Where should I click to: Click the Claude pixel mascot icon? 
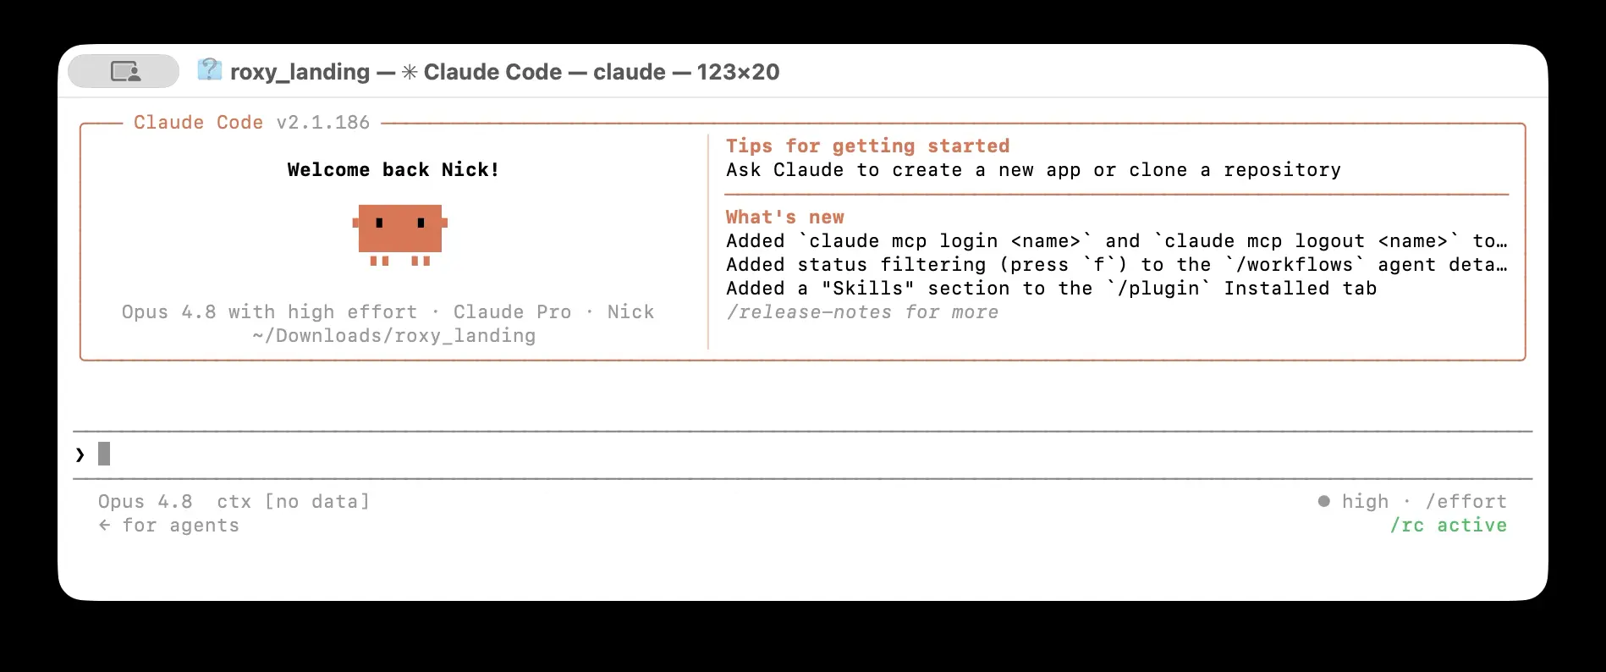point(399,234)
